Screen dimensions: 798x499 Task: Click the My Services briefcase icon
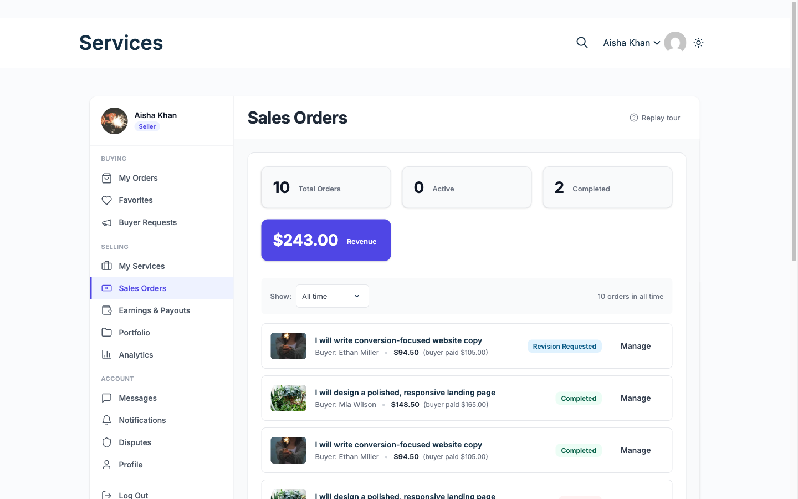pyautogui.click(x=107, y=266)
